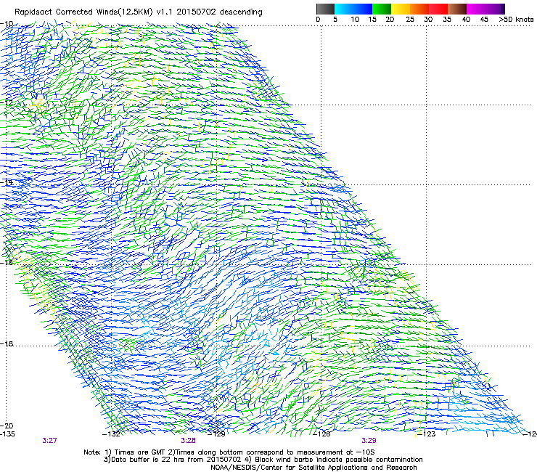Screen dimensions: 537x472
Task: Click the Rapidscat Corrected Winds title text
Action: click(139, 12)
